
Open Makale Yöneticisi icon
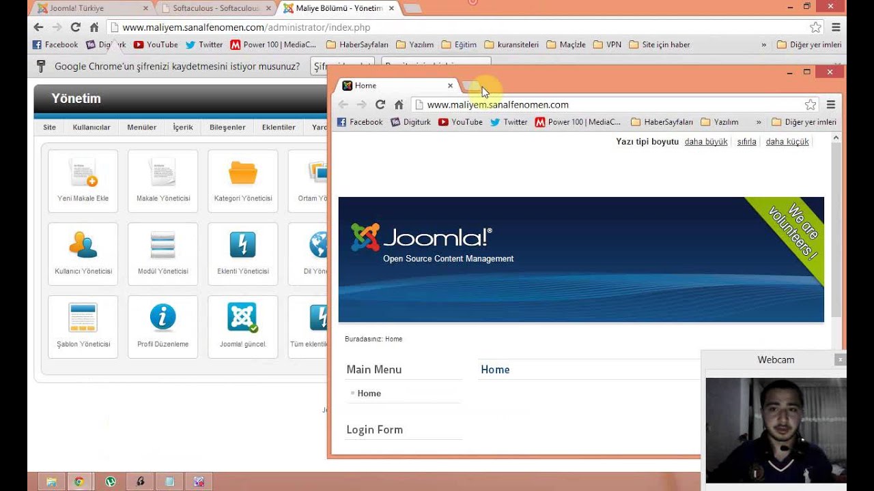tap(163, 181)
